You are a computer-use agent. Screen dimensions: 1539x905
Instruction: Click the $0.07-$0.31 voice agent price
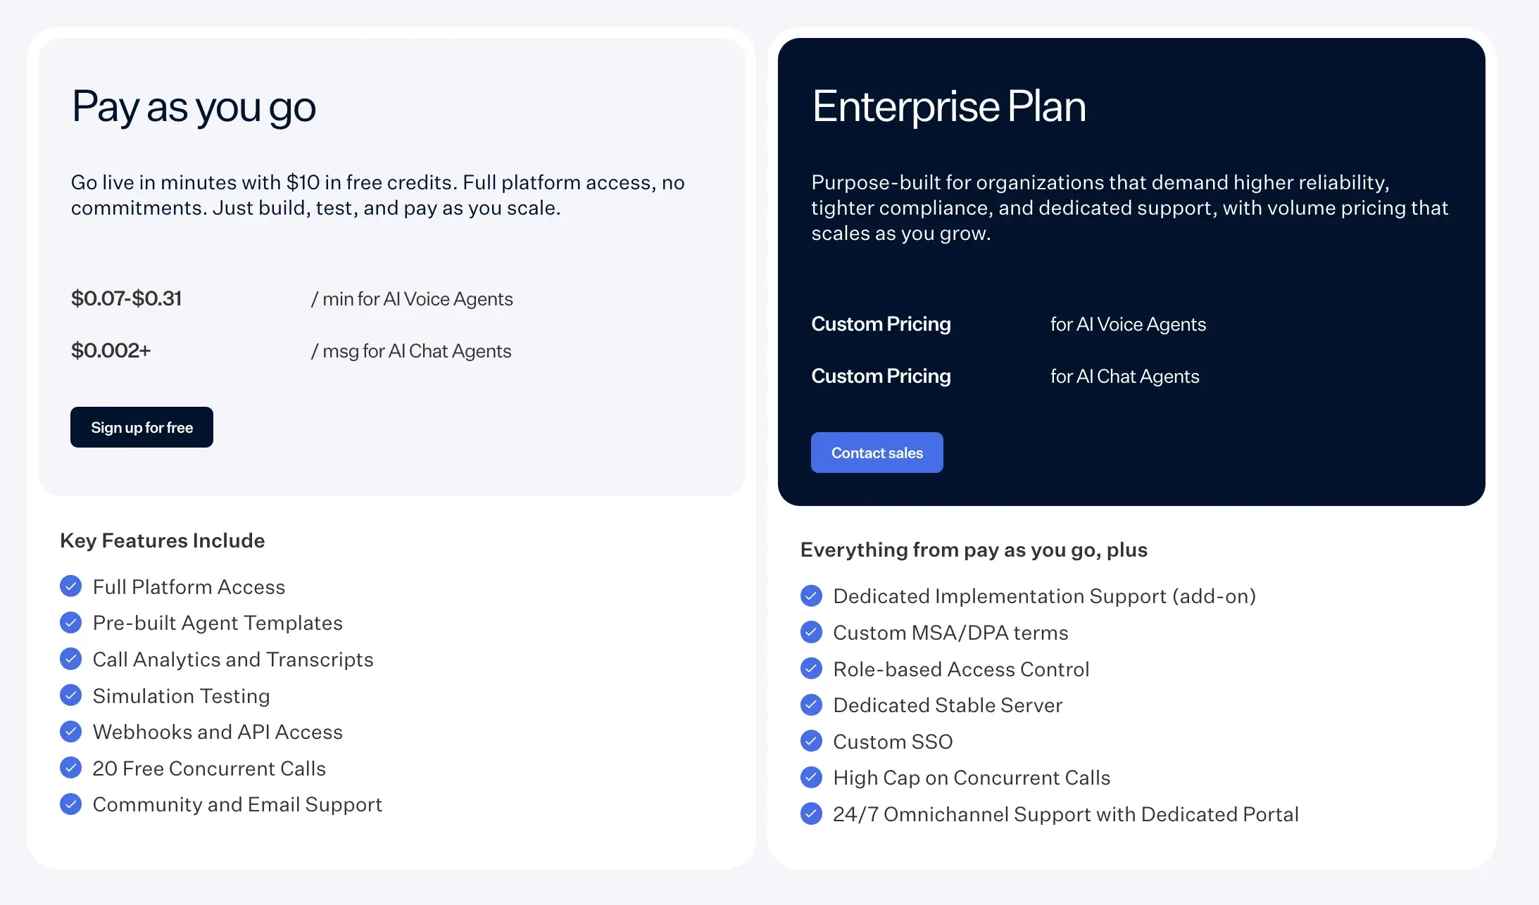click(127, 298)
